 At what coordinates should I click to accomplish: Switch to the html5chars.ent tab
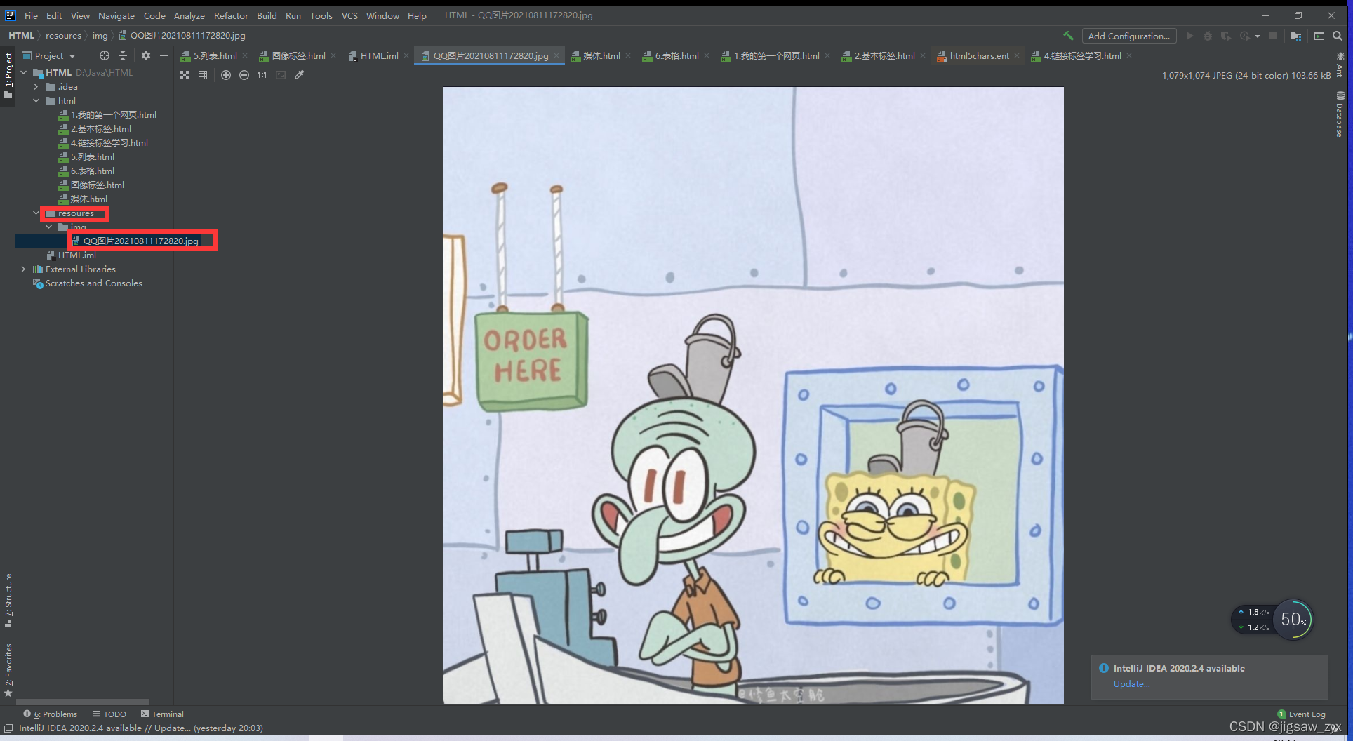(979, 55)
